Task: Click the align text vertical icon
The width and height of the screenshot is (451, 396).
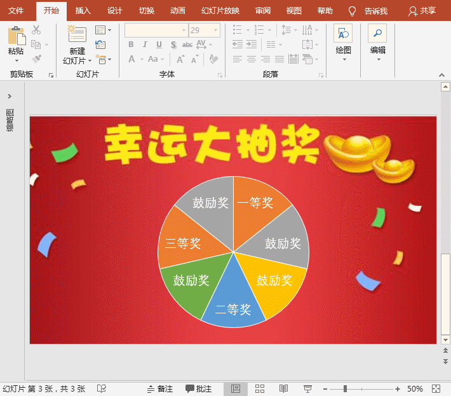Action: coord(307,44)
